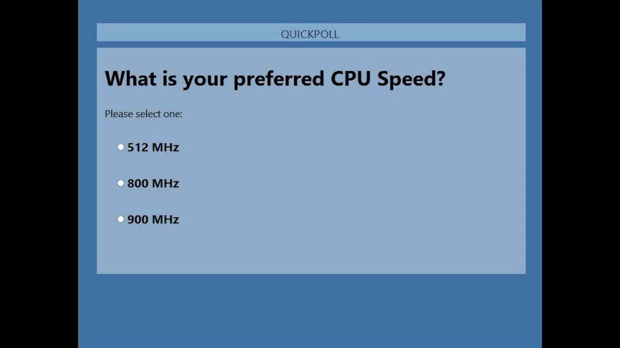Select the 512 MHz radio button
Image resolution: width=620 pixels, height=348 pixels.
121,147
